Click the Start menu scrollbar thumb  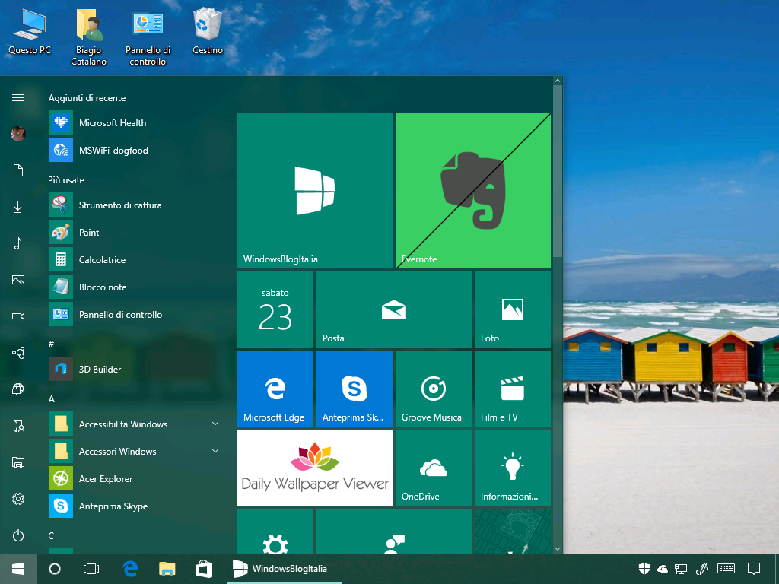coord(558,171)
